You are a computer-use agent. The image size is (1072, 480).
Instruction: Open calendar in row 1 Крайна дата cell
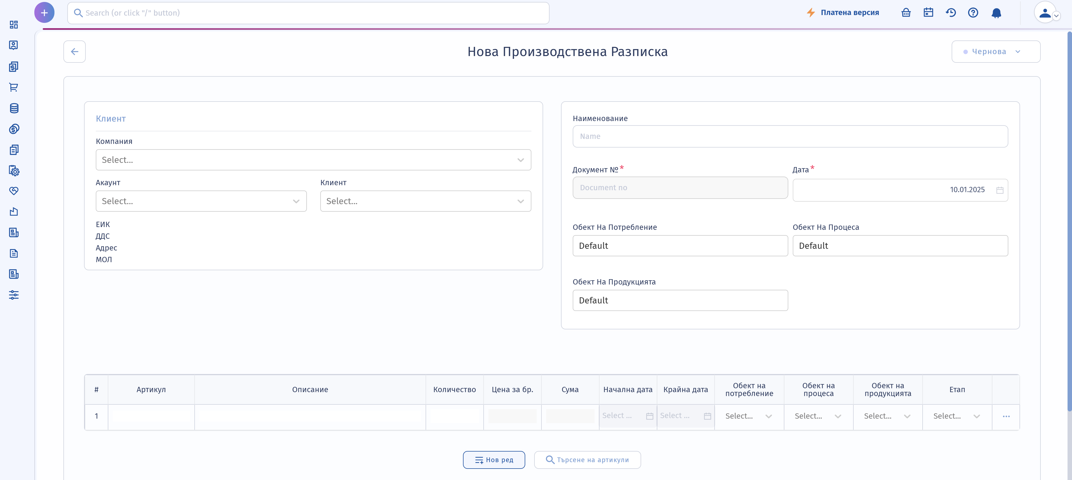tap(708, 416)
